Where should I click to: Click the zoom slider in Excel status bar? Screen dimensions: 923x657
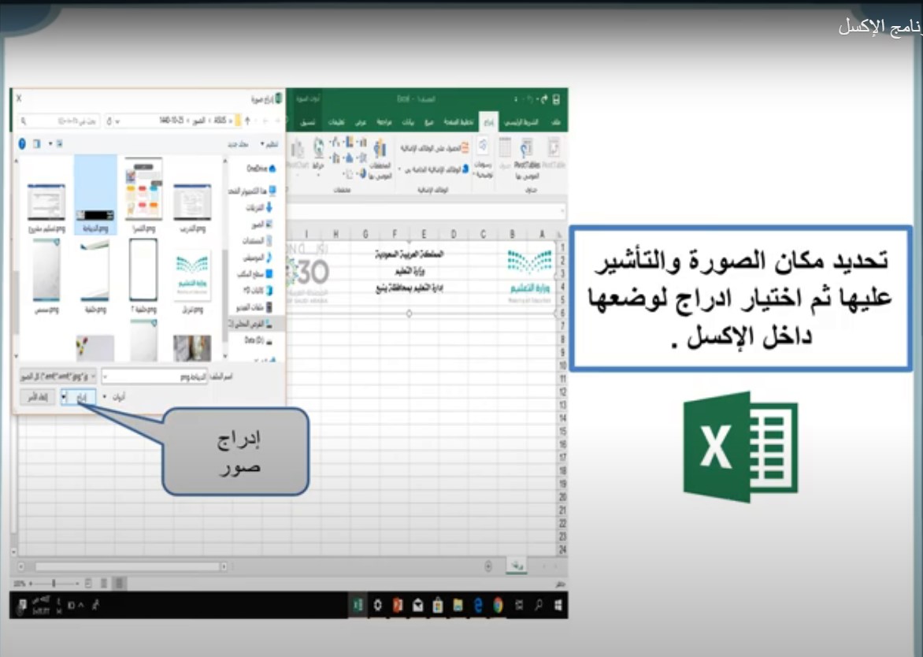click(54, 584)
